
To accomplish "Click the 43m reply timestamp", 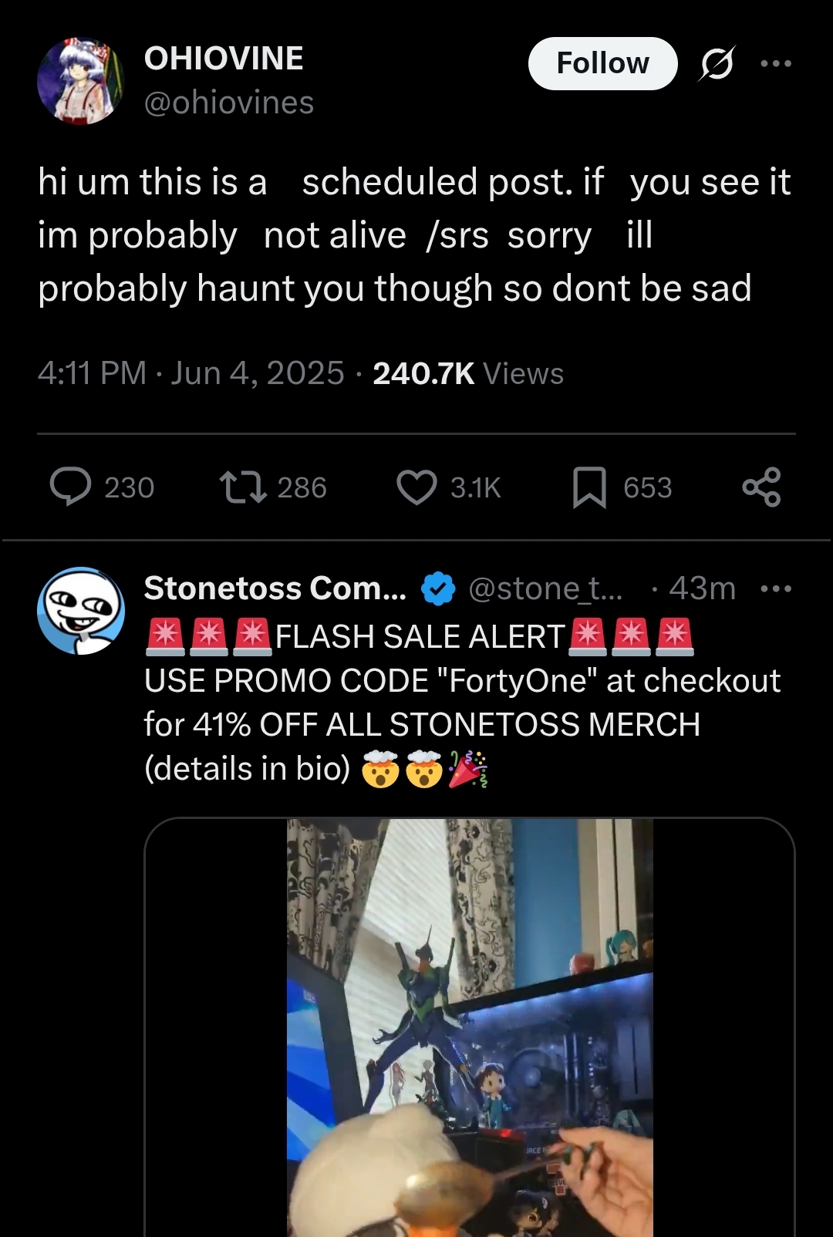I will (702, 588).
